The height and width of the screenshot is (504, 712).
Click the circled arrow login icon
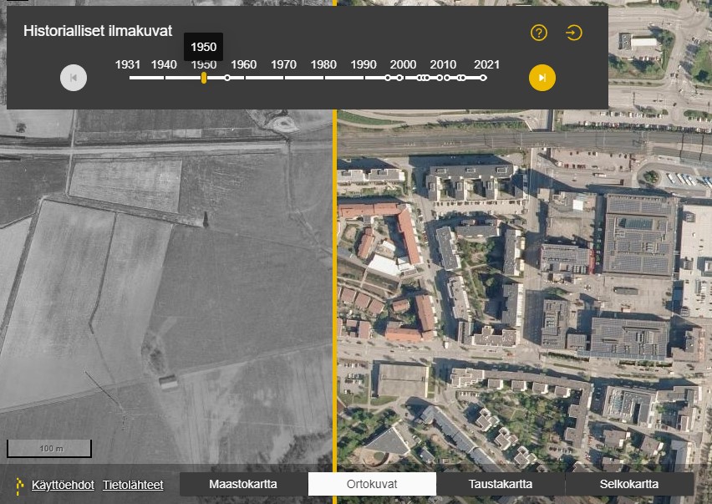point(574,33)
